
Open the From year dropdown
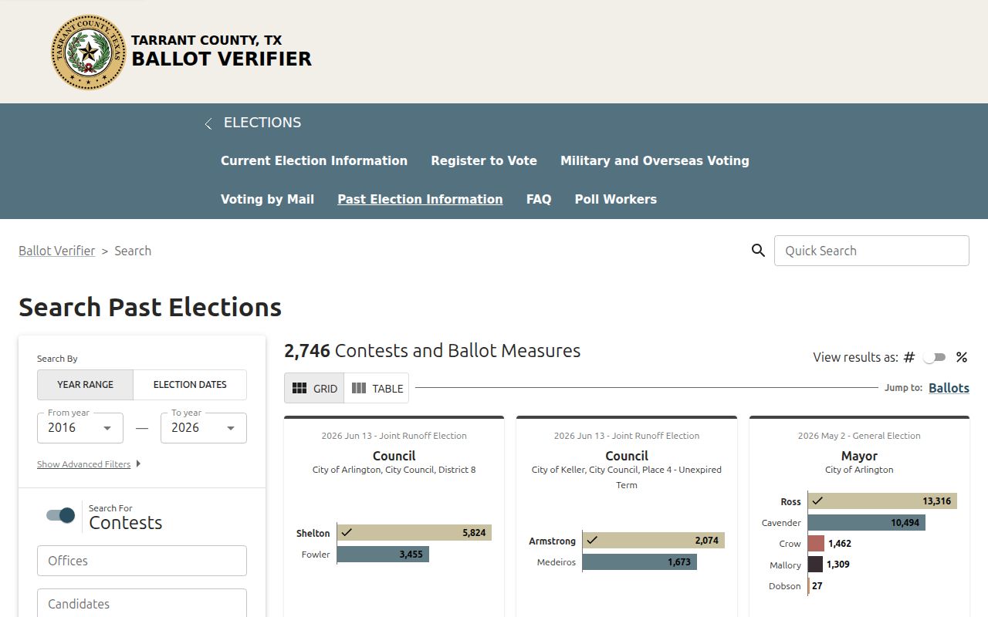click(x=80, y=428)
